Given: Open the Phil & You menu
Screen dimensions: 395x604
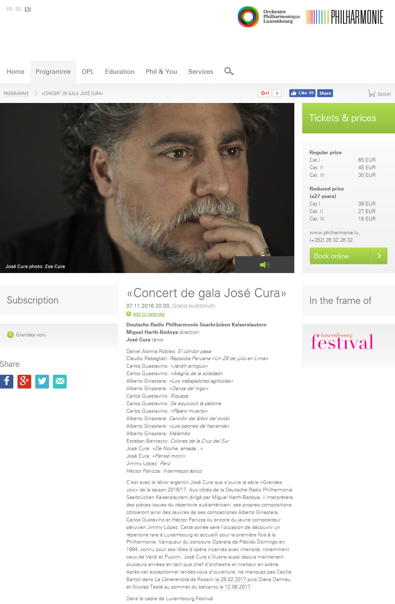Looking at the screenshot, I should [161, 72].
